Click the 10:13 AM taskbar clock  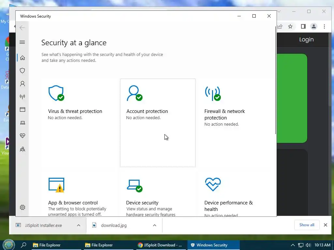322,245
